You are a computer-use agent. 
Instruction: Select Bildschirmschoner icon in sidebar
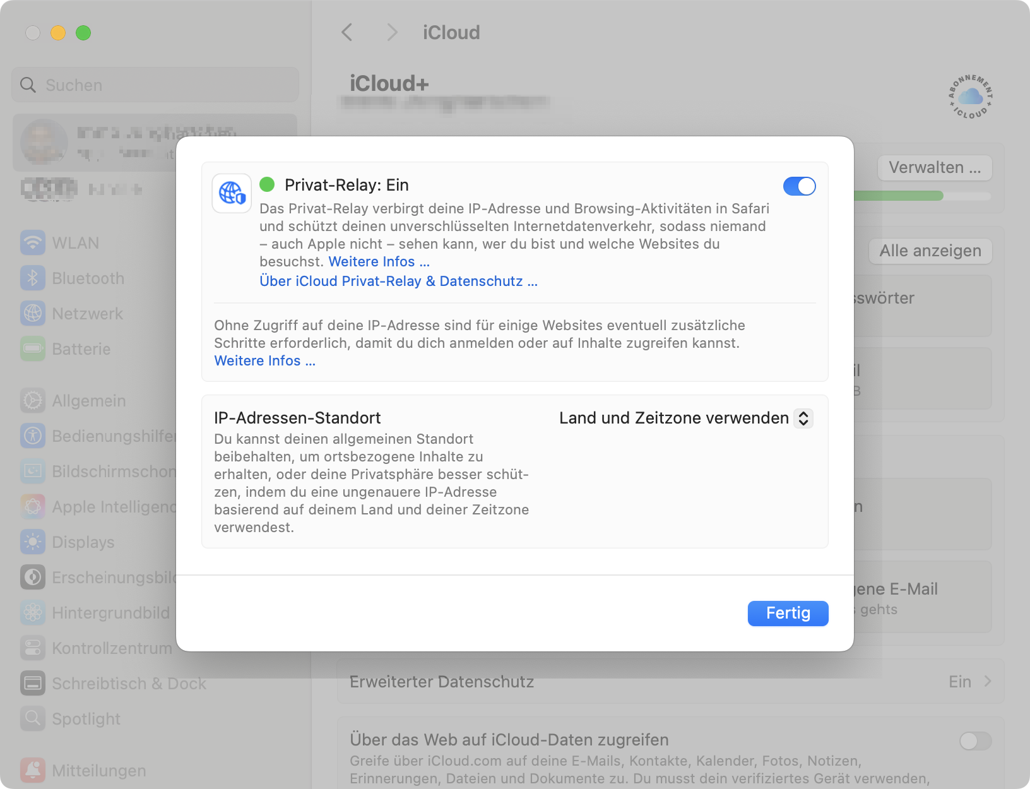click(x=33, y=471)
